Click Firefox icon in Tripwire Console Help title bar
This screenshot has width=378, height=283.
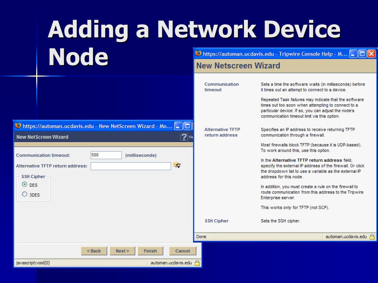click(x=198, y=53)
